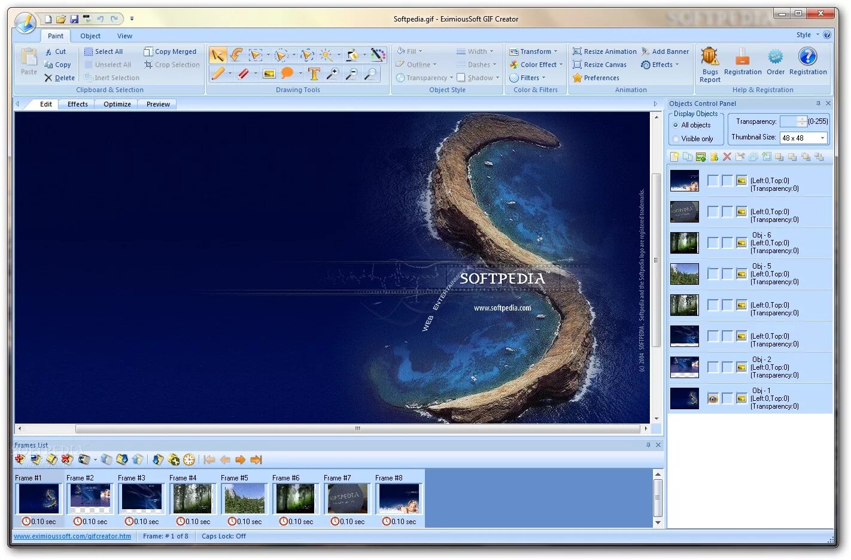Pick the magic wand tool
Screen dimensions: 851x560
[326, 55]
